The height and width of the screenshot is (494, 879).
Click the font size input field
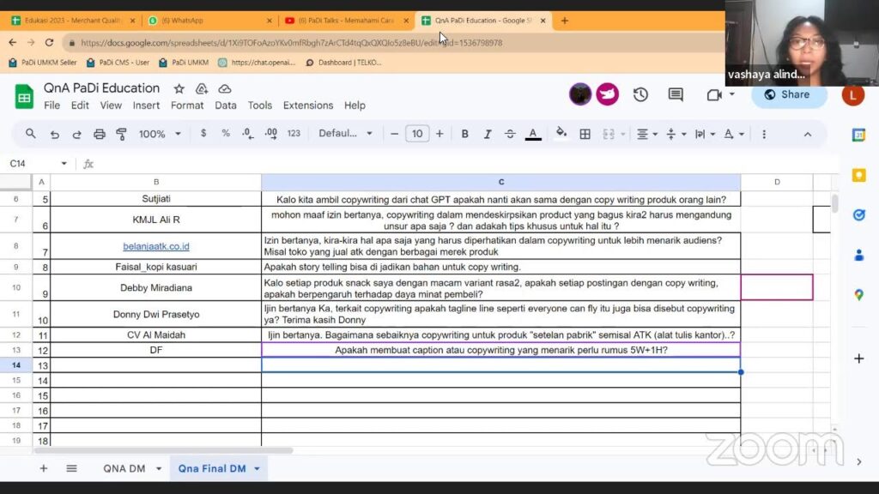point(417,134)
